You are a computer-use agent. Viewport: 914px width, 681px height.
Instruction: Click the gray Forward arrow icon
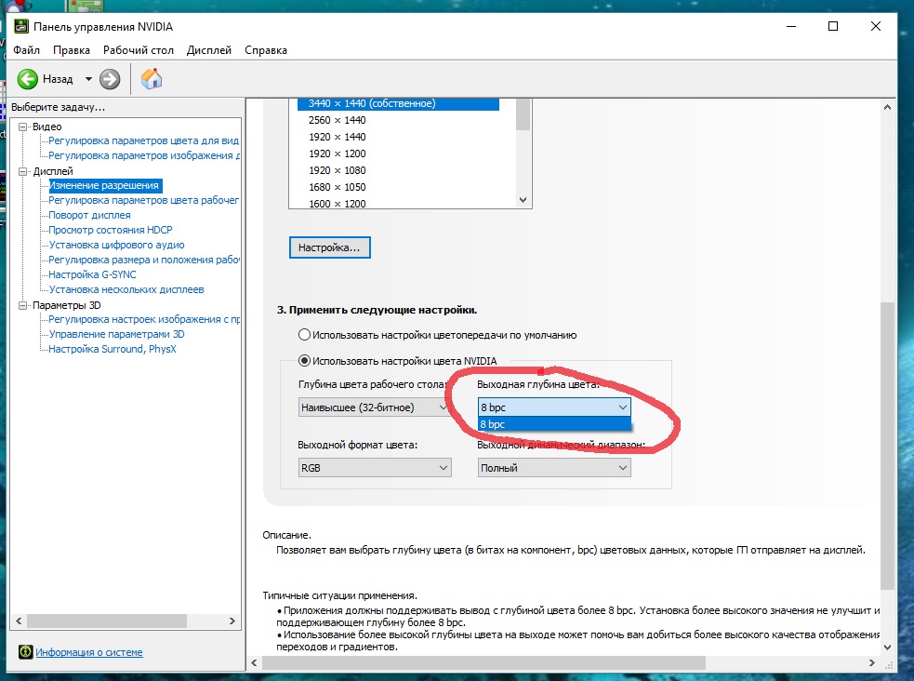coord(110,79)
